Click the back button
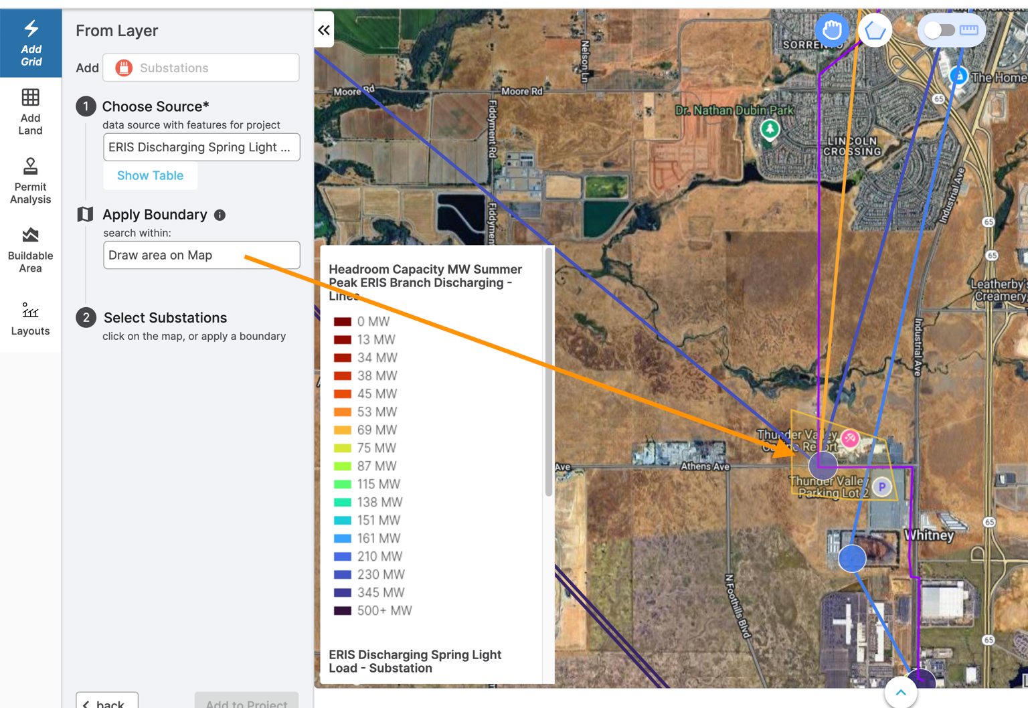Image resolution: width=1028 pixels, height=708 pixels. tap(106, 701)
